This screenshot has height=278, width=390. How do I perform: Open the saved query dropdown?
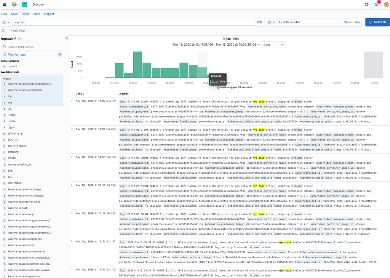pyautogui.click(x=6, y=22)
